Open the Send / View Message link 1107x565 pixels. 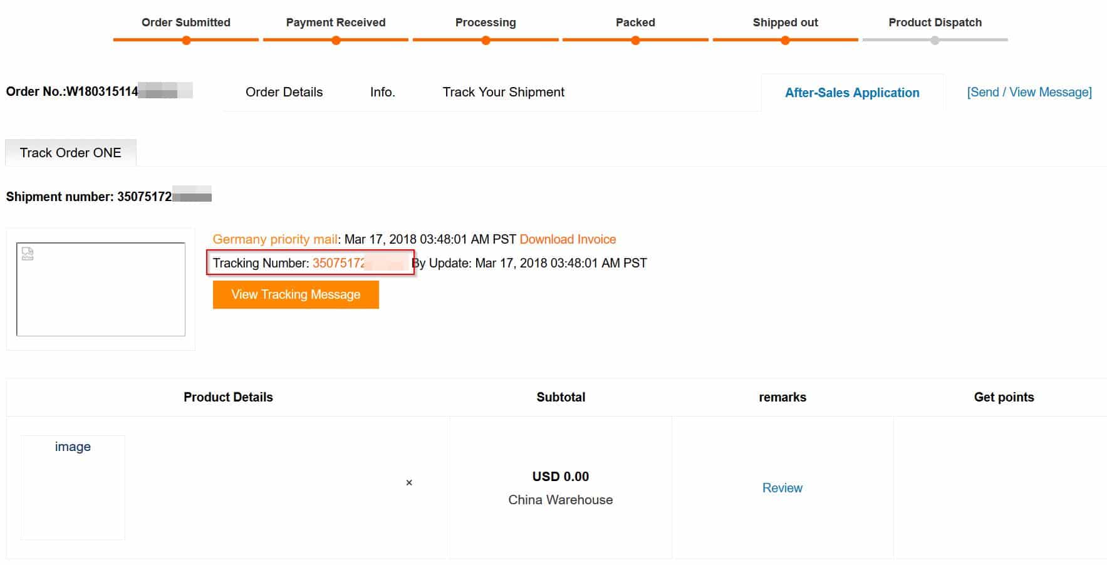pyautogui.click(x=1029, y=92)
